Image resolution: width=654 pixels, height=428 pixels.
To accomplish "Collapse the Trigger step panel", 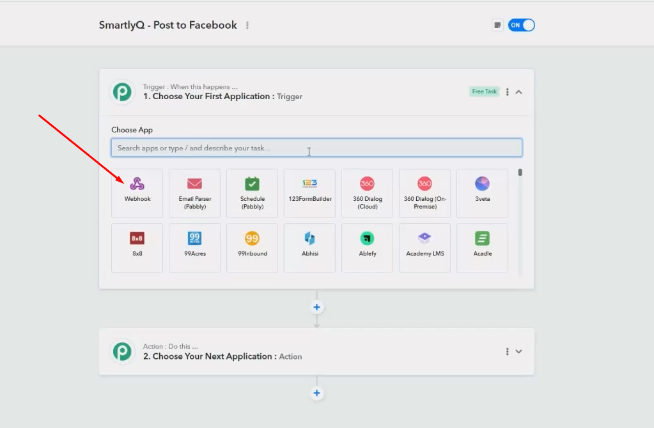I will point(519,92).
